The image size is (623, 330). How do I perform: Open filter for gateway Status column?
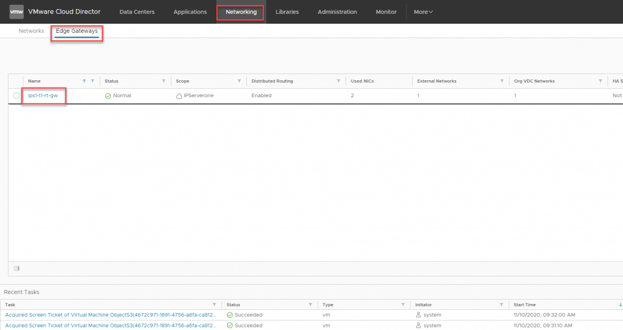tap(164, 81)
